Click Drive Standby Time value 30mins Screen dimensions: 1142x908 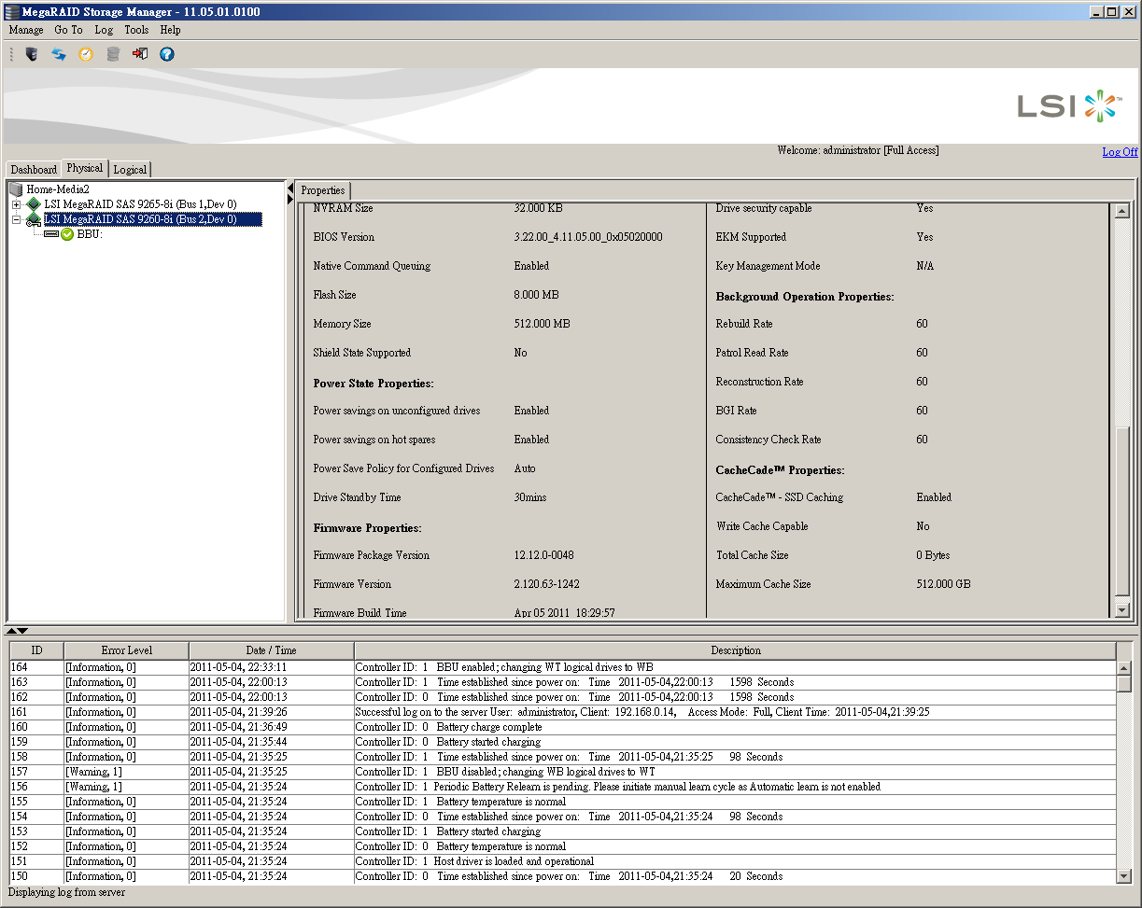pos(530,497)
